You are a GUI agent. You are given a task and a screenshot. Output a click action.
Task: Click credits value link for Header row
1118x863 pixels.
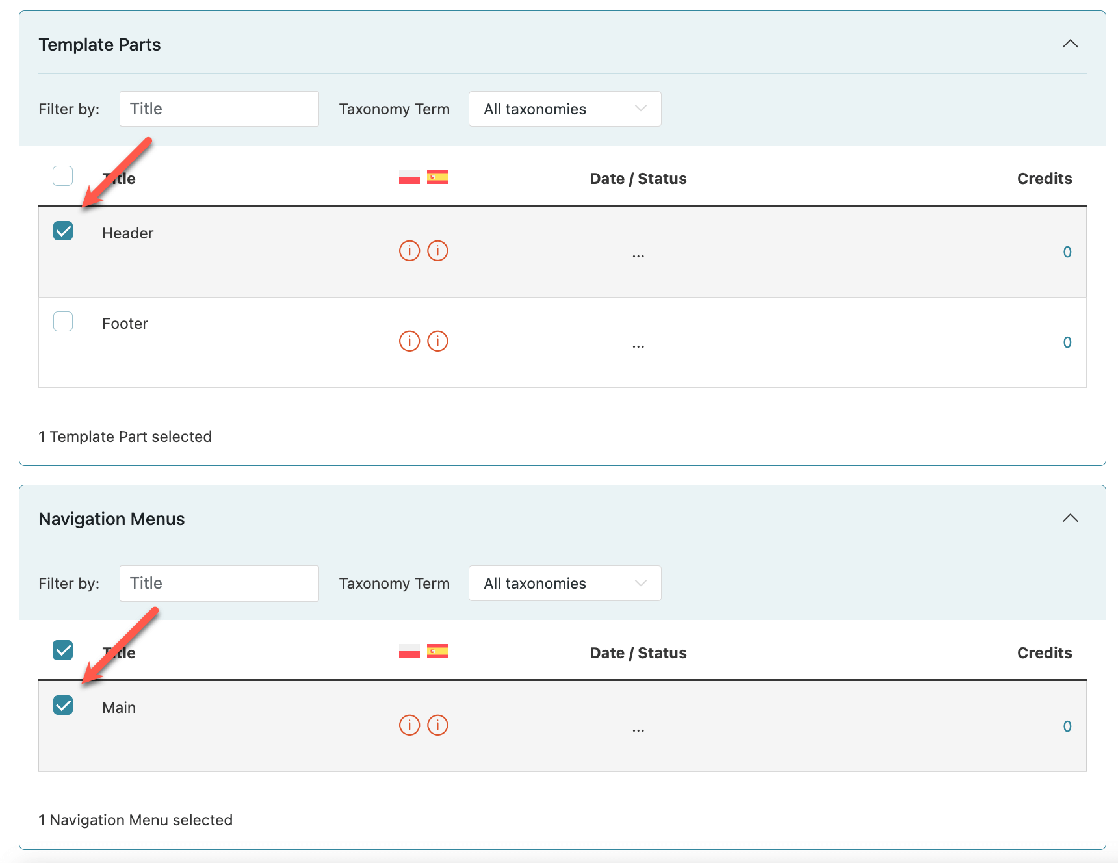click(x=1067, y=252)
